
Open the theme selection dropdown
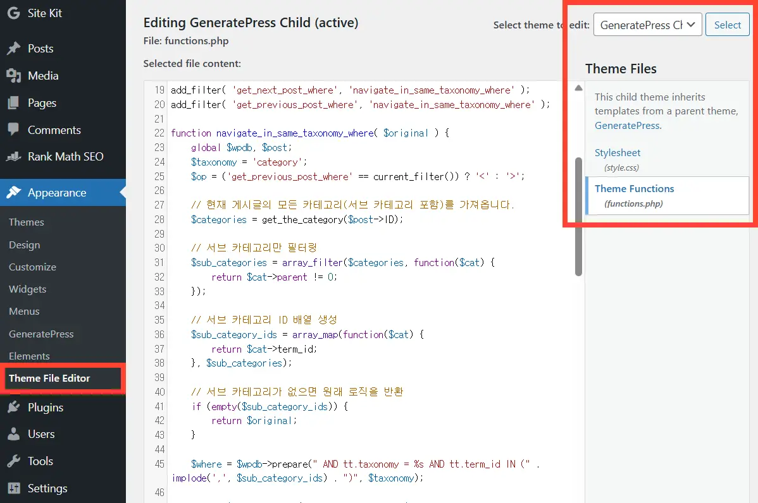pos(647,25)
